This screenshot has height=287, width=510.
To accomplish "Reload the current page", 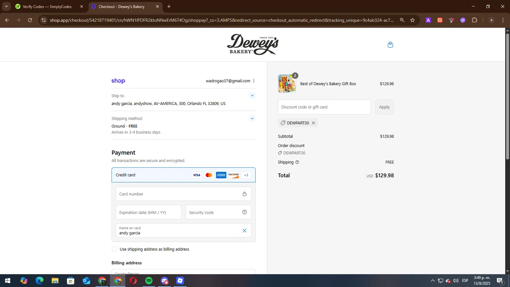I will point(30,20).
